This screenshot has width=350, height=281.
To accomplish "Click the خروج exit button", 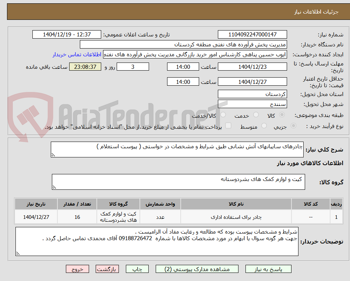I will [77, 269].
